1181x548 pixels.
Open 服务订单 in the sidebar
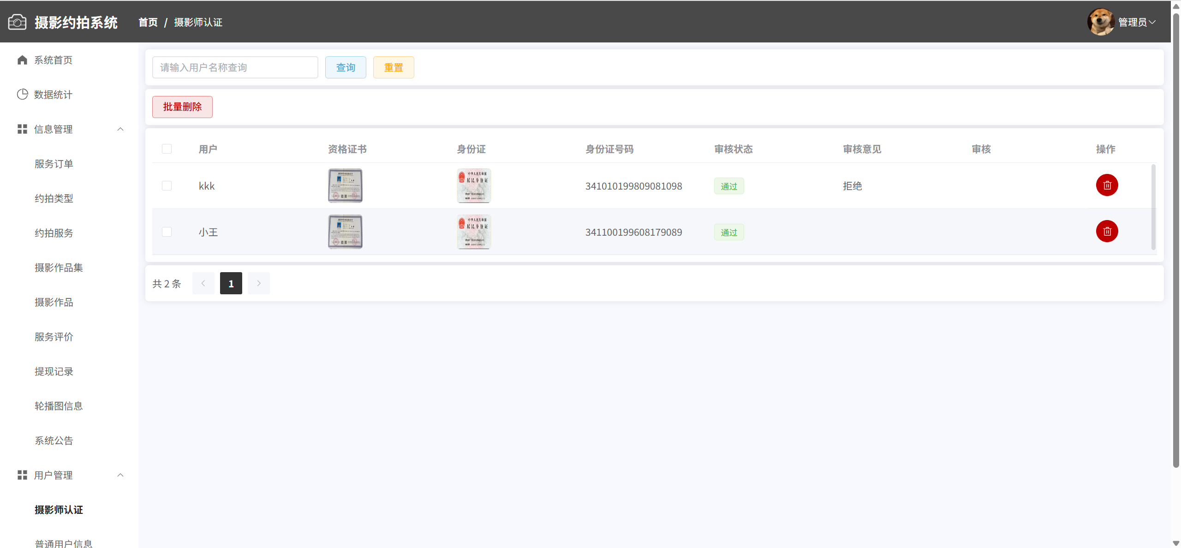coord(54,164)
